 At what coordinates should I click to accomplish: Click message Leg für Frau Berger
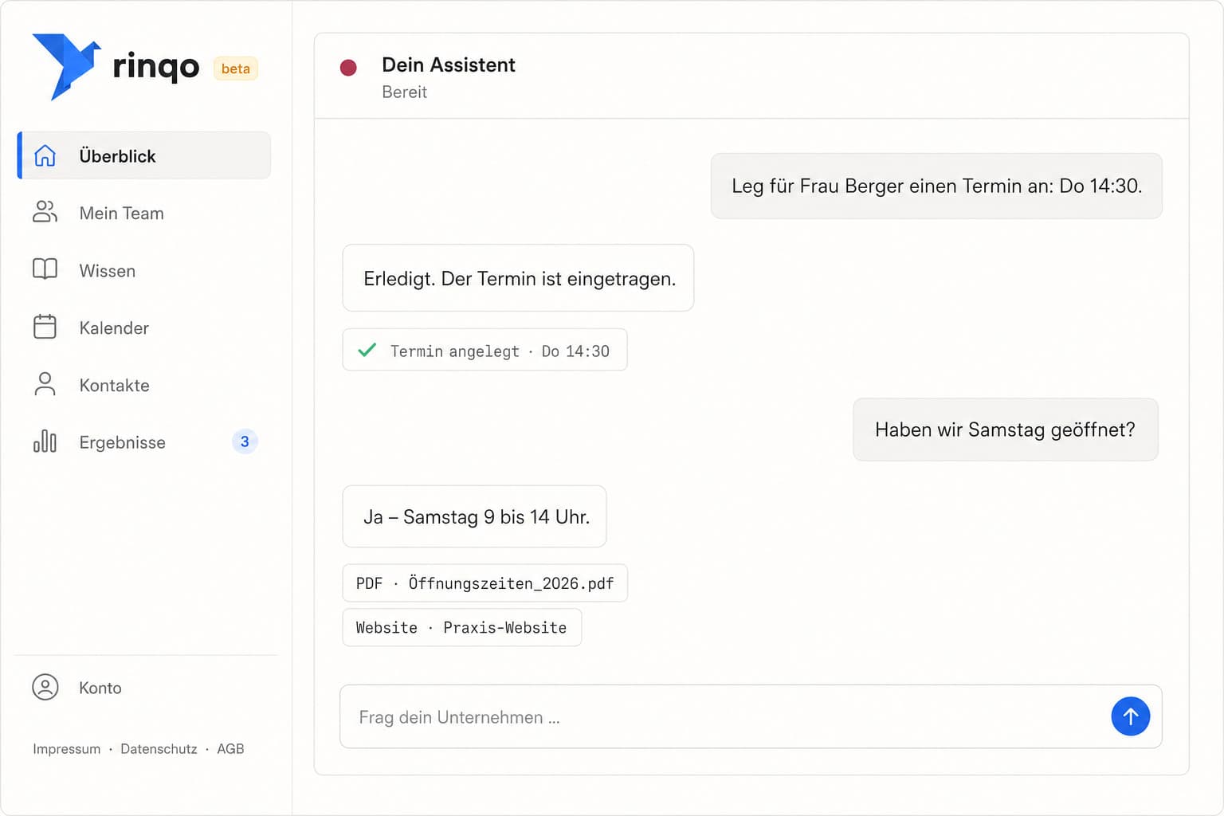pos(936,186)
